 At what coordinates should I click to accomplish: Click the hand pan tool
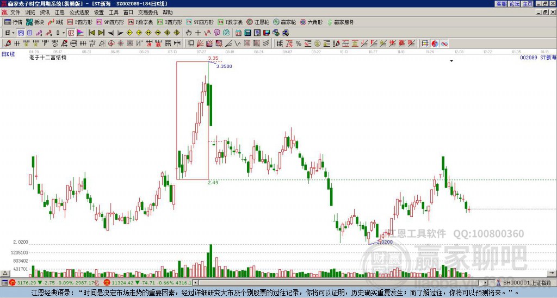(x=189, y=33)
